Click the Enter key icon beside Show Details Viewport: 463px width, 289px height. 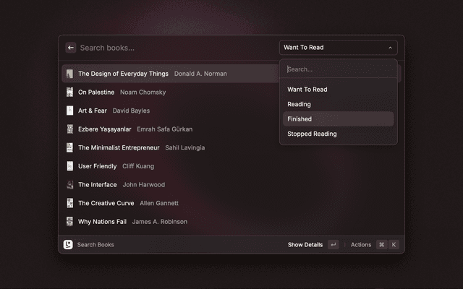point(333,245)
